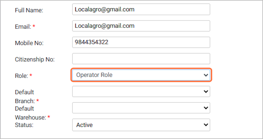Click the Full Name label

coord(29,10)
